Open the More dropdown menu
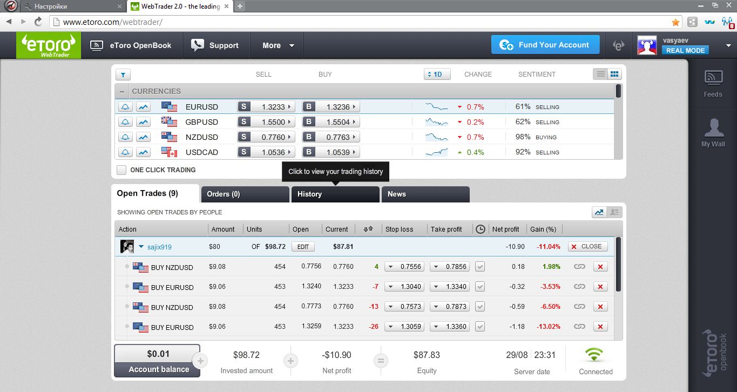Viewport: 737px width, 392px height. point(278,45)
